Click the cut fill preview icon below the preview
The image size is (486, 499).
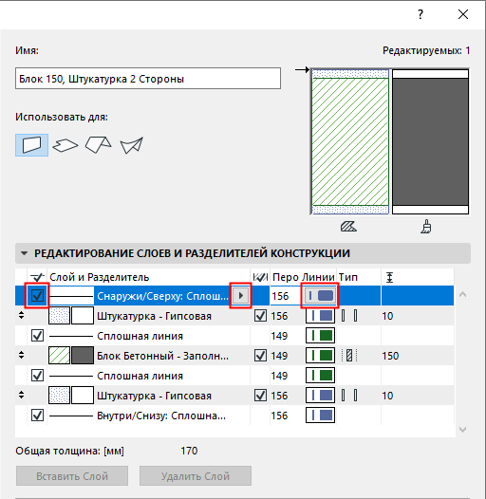tap(348, 227)
